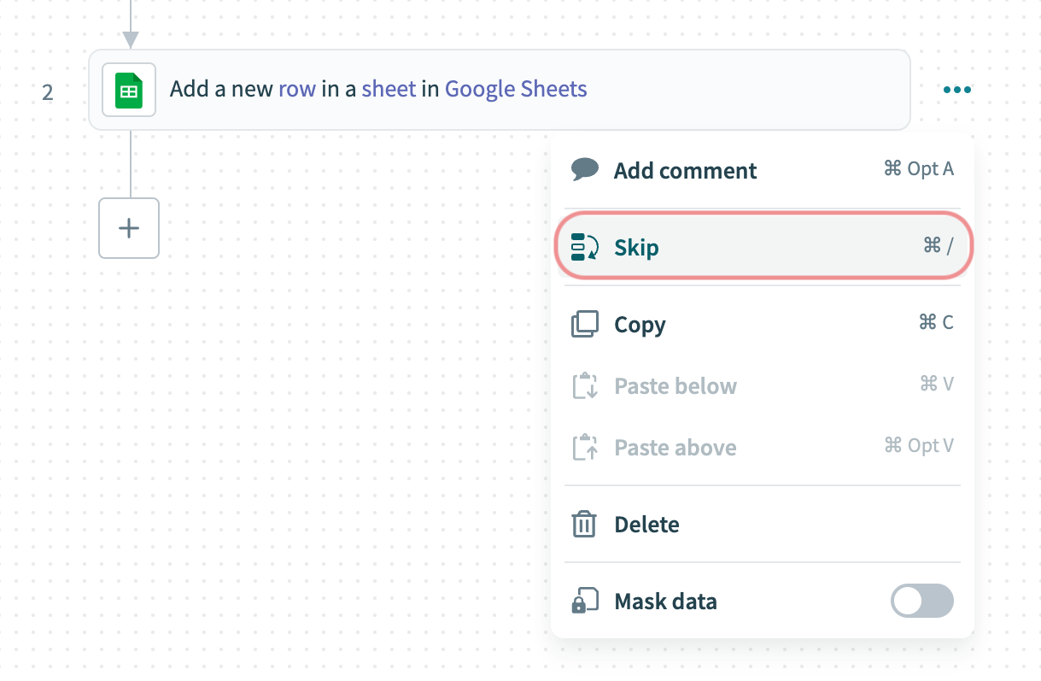
Task: Click the Mask data padlock icon
Action: click(x=584, y=602)
